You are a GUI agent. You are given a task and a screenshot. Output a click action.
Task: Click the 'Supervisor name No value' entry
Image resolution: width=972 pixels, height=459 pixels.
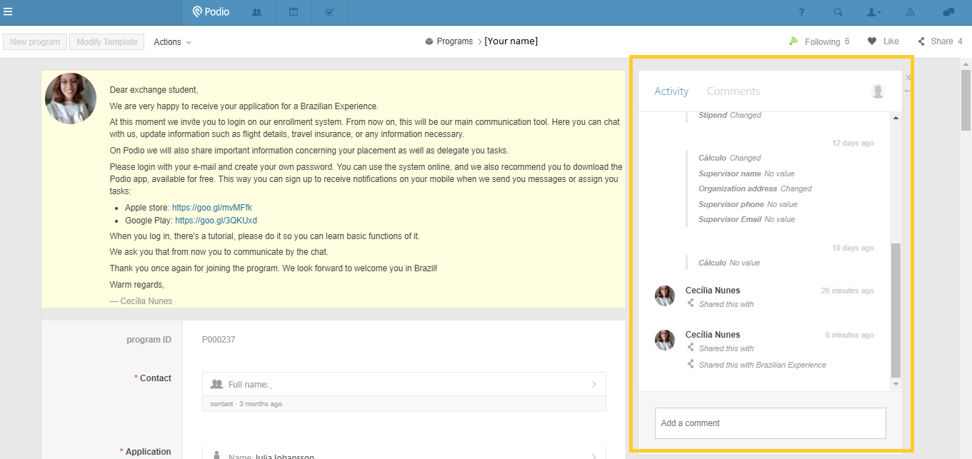pos(746,173)
